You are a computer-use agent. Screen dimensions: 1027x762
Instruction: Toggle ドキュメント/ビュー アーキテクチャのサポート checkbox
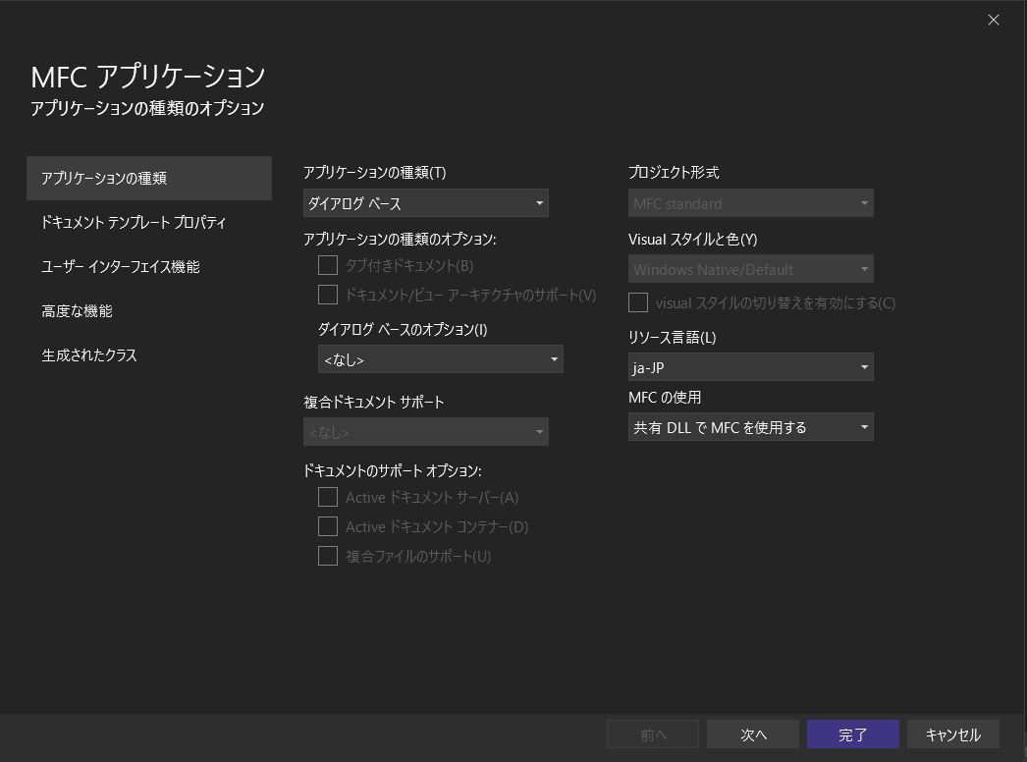(328, 295)
